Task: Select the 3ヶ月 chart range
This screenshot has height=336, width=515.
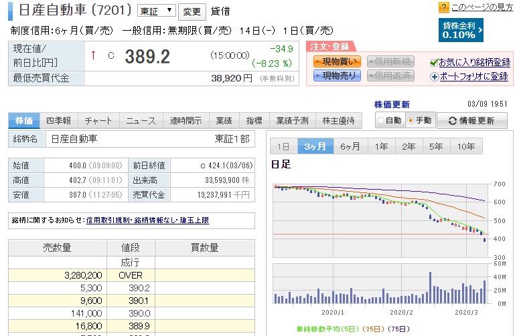Action: tap(315, 146)
